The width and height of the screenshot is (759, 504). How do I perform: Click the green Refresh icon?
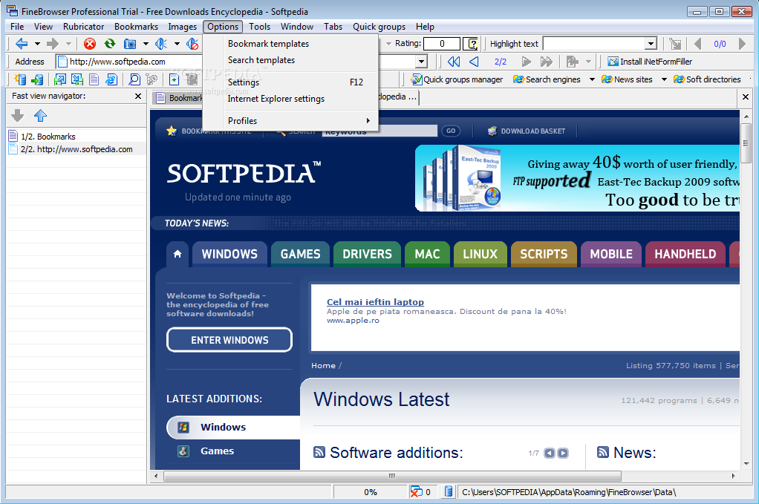[110, 44]
